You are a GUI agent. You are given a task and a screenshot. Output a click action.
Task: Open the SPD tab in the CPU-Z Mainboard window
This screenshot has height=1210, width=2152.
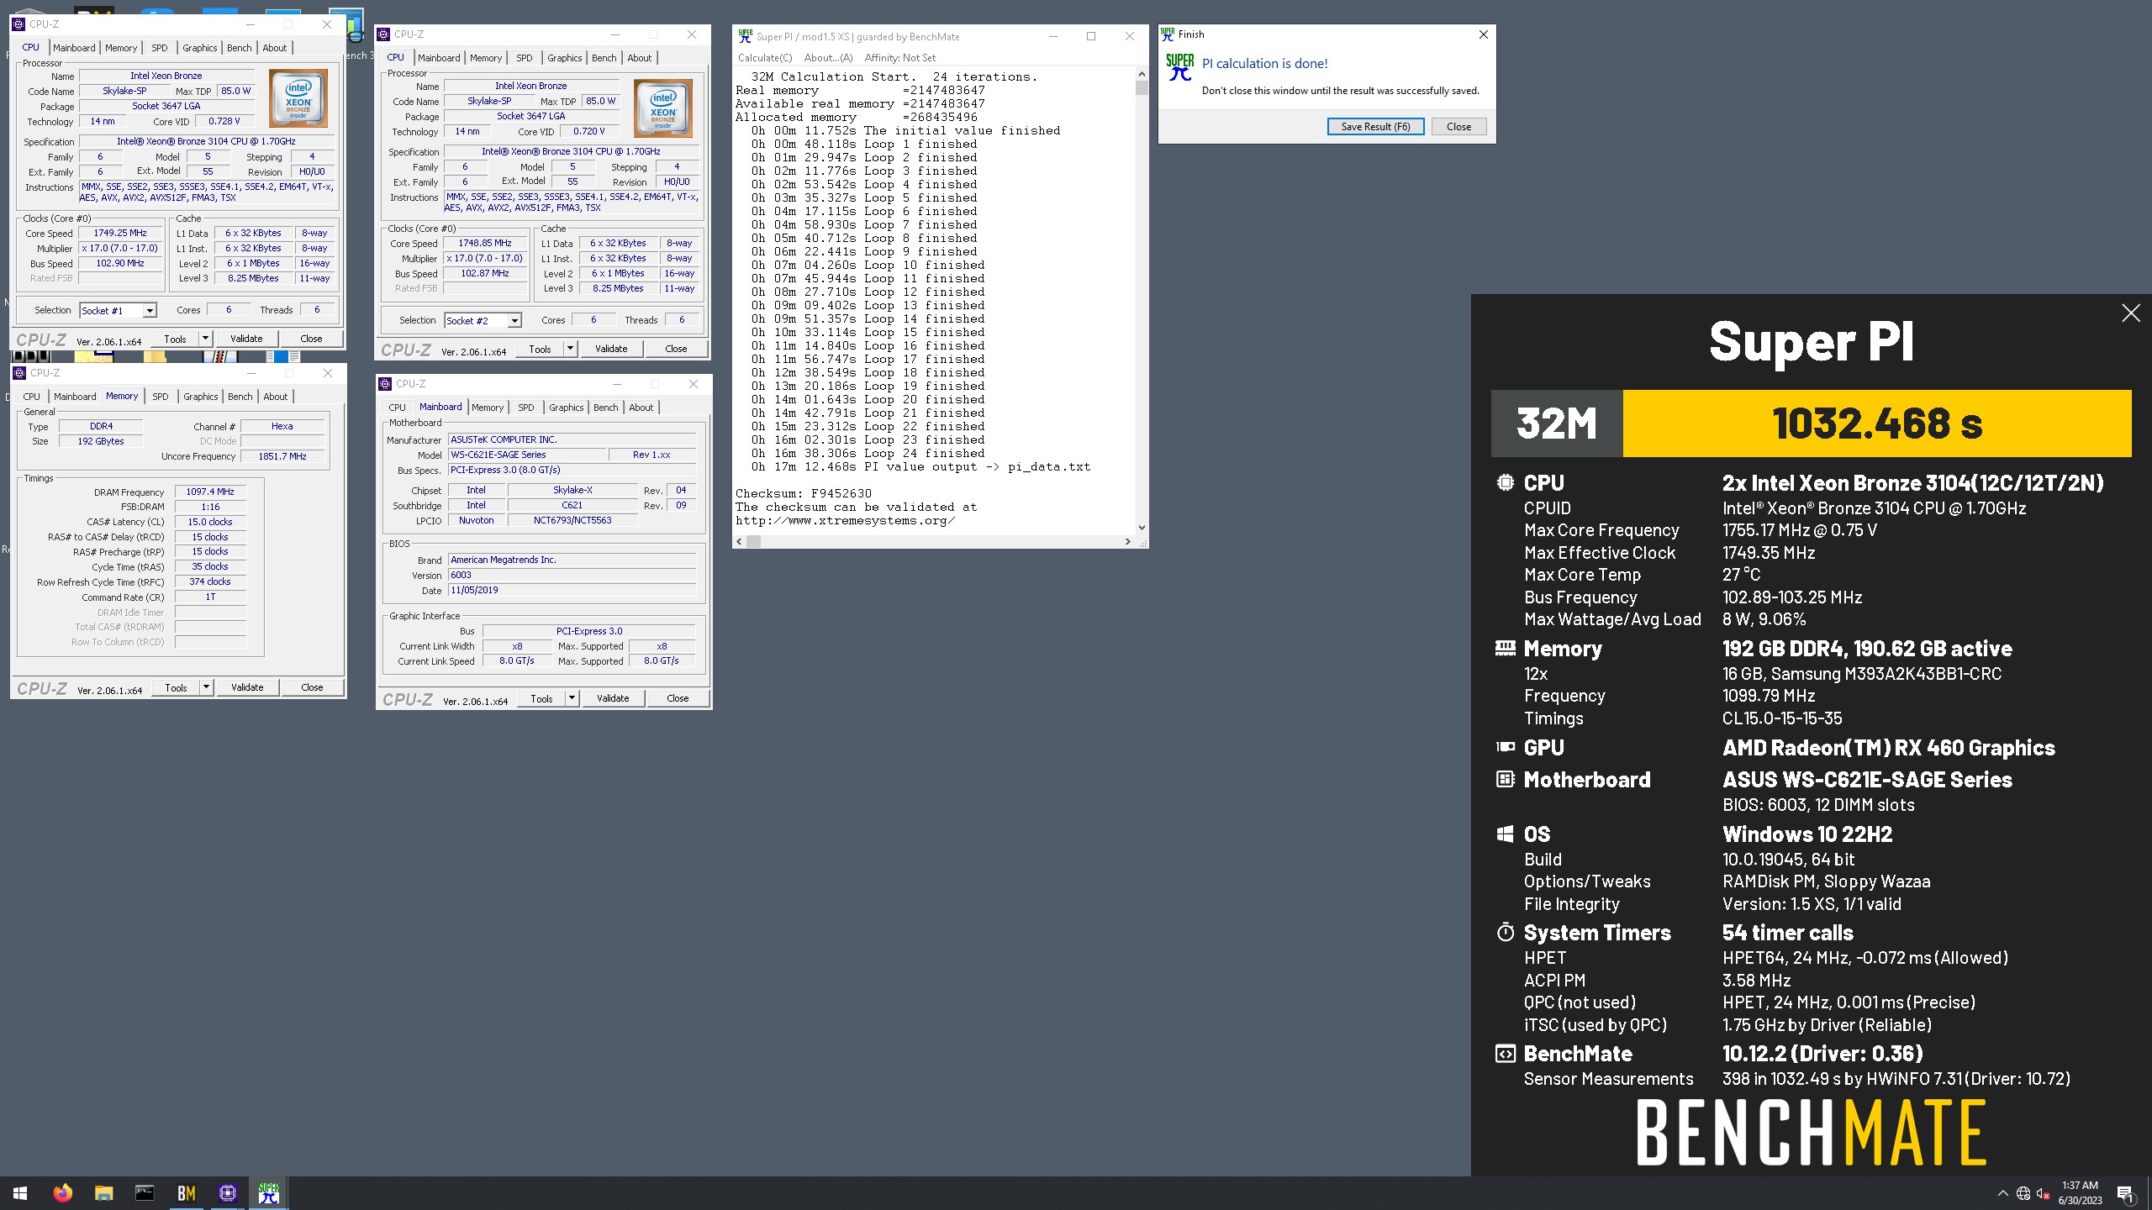tap(526, 408)
